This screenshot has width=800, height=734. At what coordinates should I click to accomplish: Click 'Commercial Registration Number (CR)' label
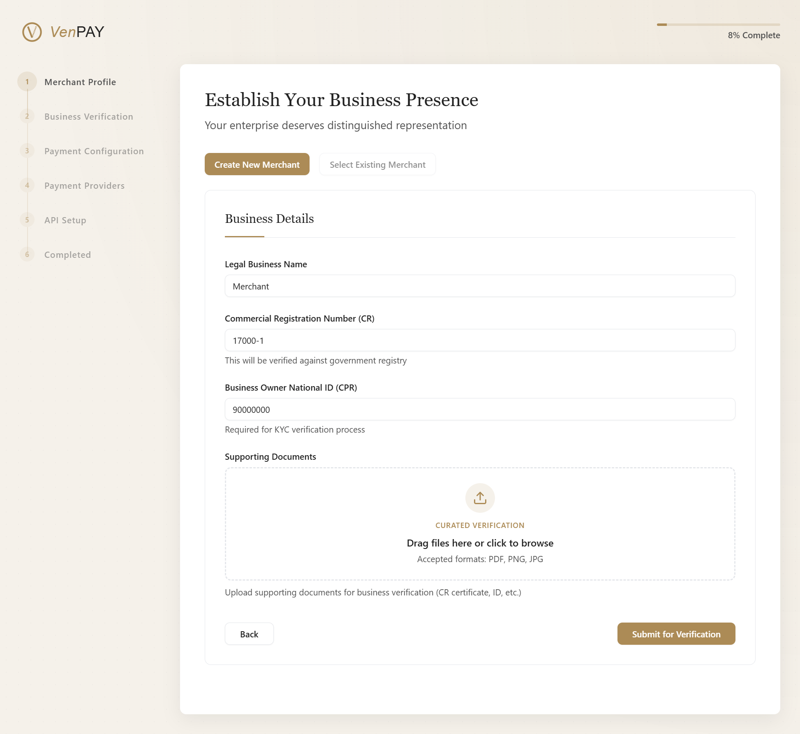(300, 319)
